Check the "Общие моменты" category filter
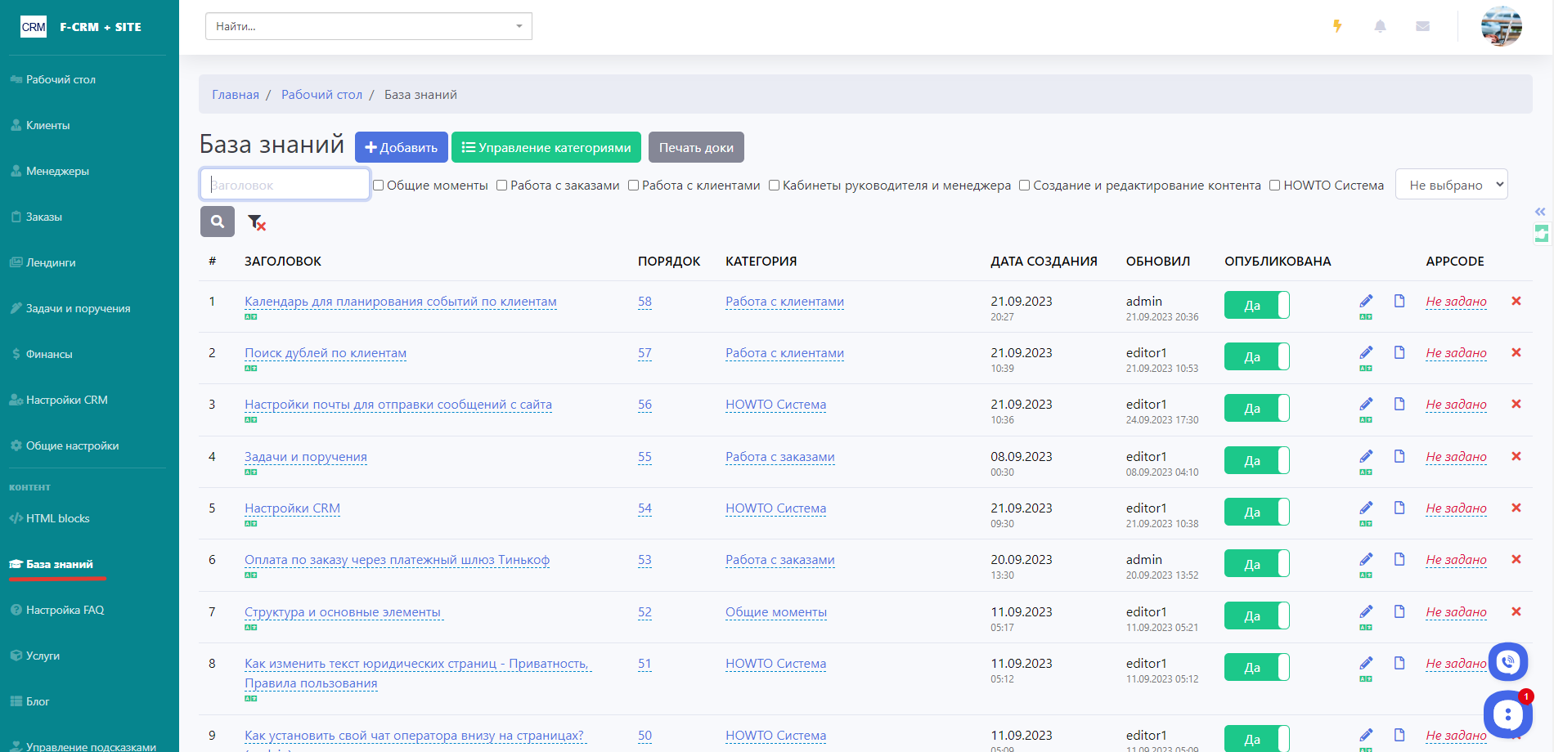 pos(379,186)
